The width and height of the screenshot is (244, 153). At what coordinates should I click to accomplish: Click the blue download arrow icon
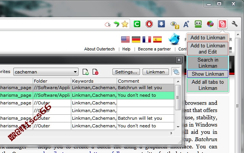pyautogui.click(x=161, y=24)
